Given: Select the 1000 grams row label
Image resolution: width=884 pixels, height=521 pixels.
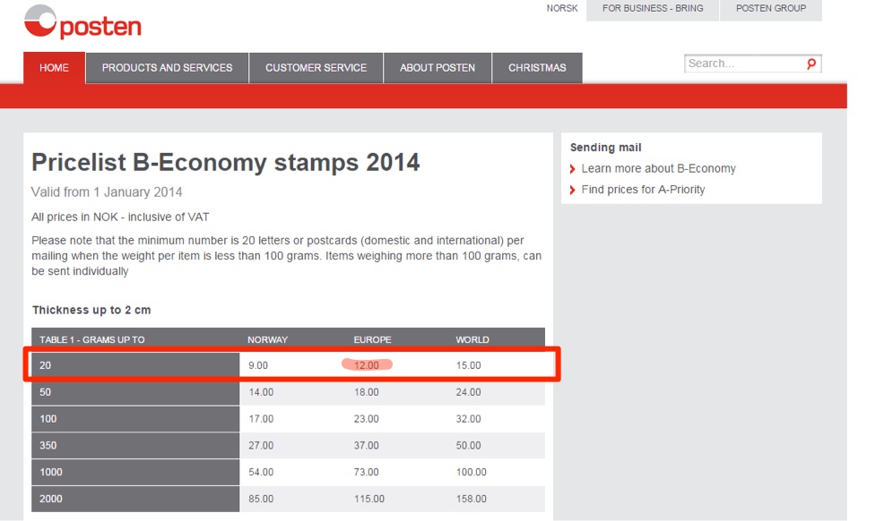Looking at the screenshot, I should 135,472.
